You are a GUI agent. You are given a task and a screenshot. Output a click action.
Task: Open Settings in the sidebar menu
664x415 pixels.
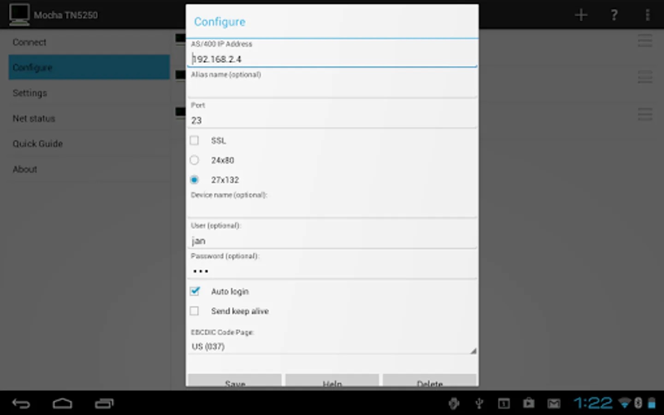click(x=89, y=93)
